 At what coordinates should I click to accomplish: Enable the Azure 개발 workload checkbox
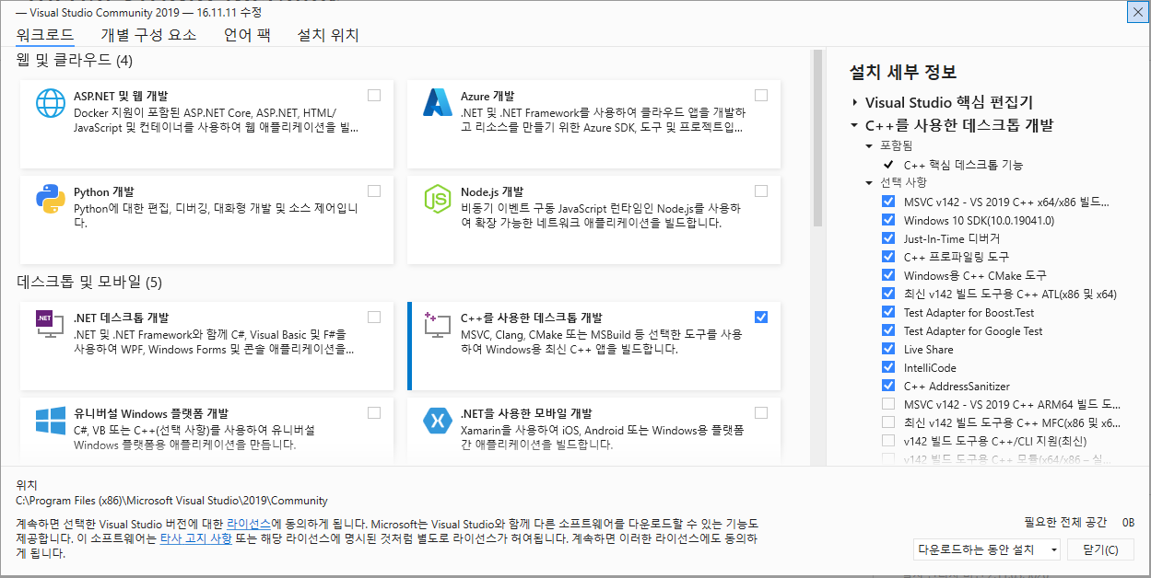tap(761, 95)
